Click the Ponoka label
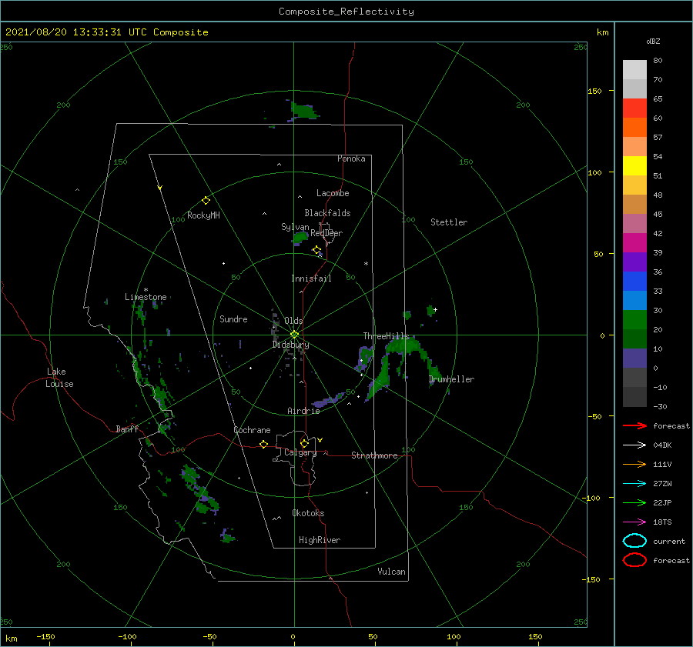This screenshot has height=647, width=693. [x=351, y=158]
